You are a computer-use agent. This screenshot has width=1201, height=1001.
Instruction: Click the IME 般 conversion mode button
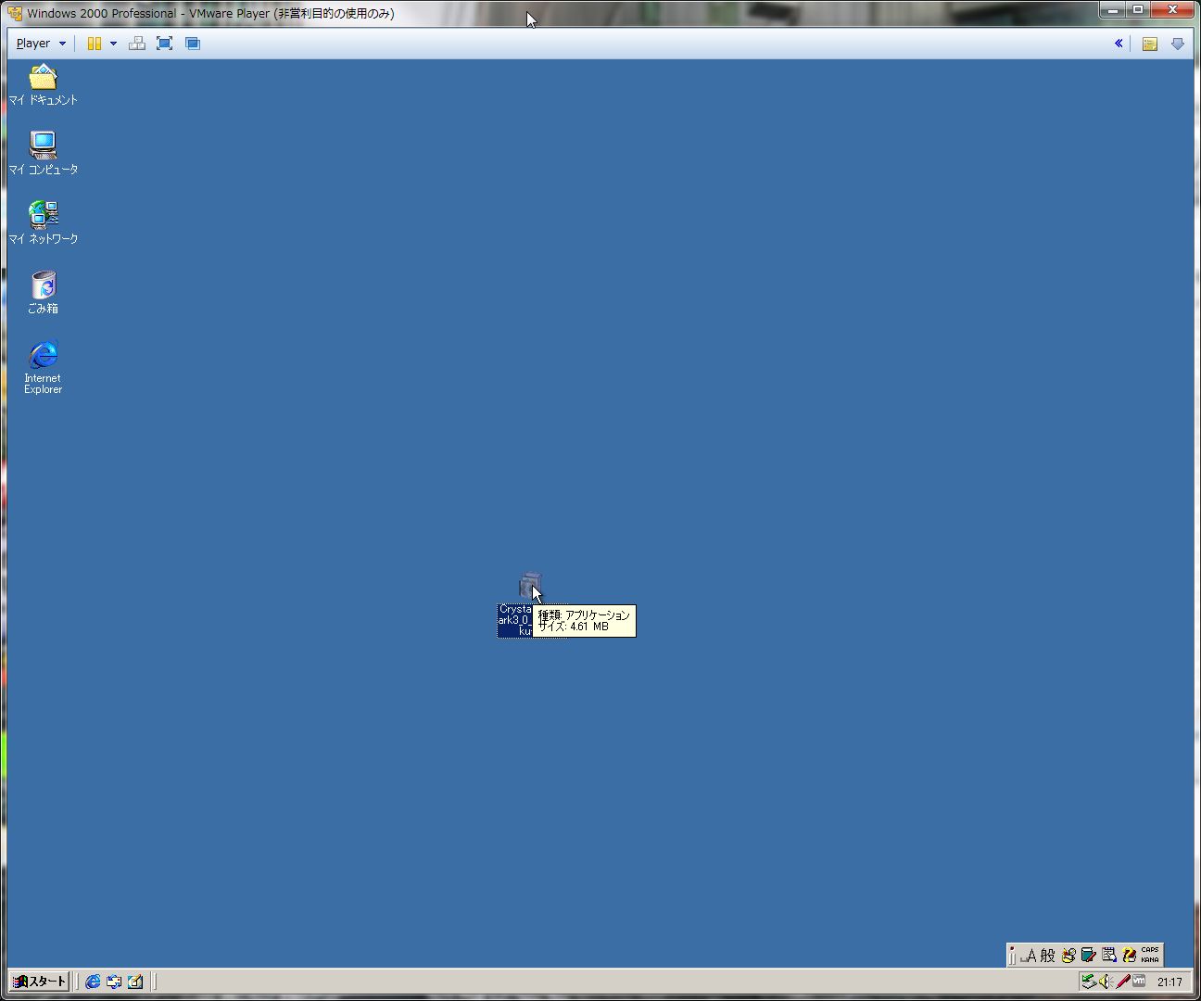(1048, 955)
